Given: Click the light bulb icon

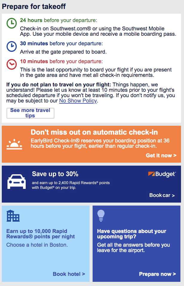Looking at the screenshot, I should pyautogui.click(x=101, y=216).
